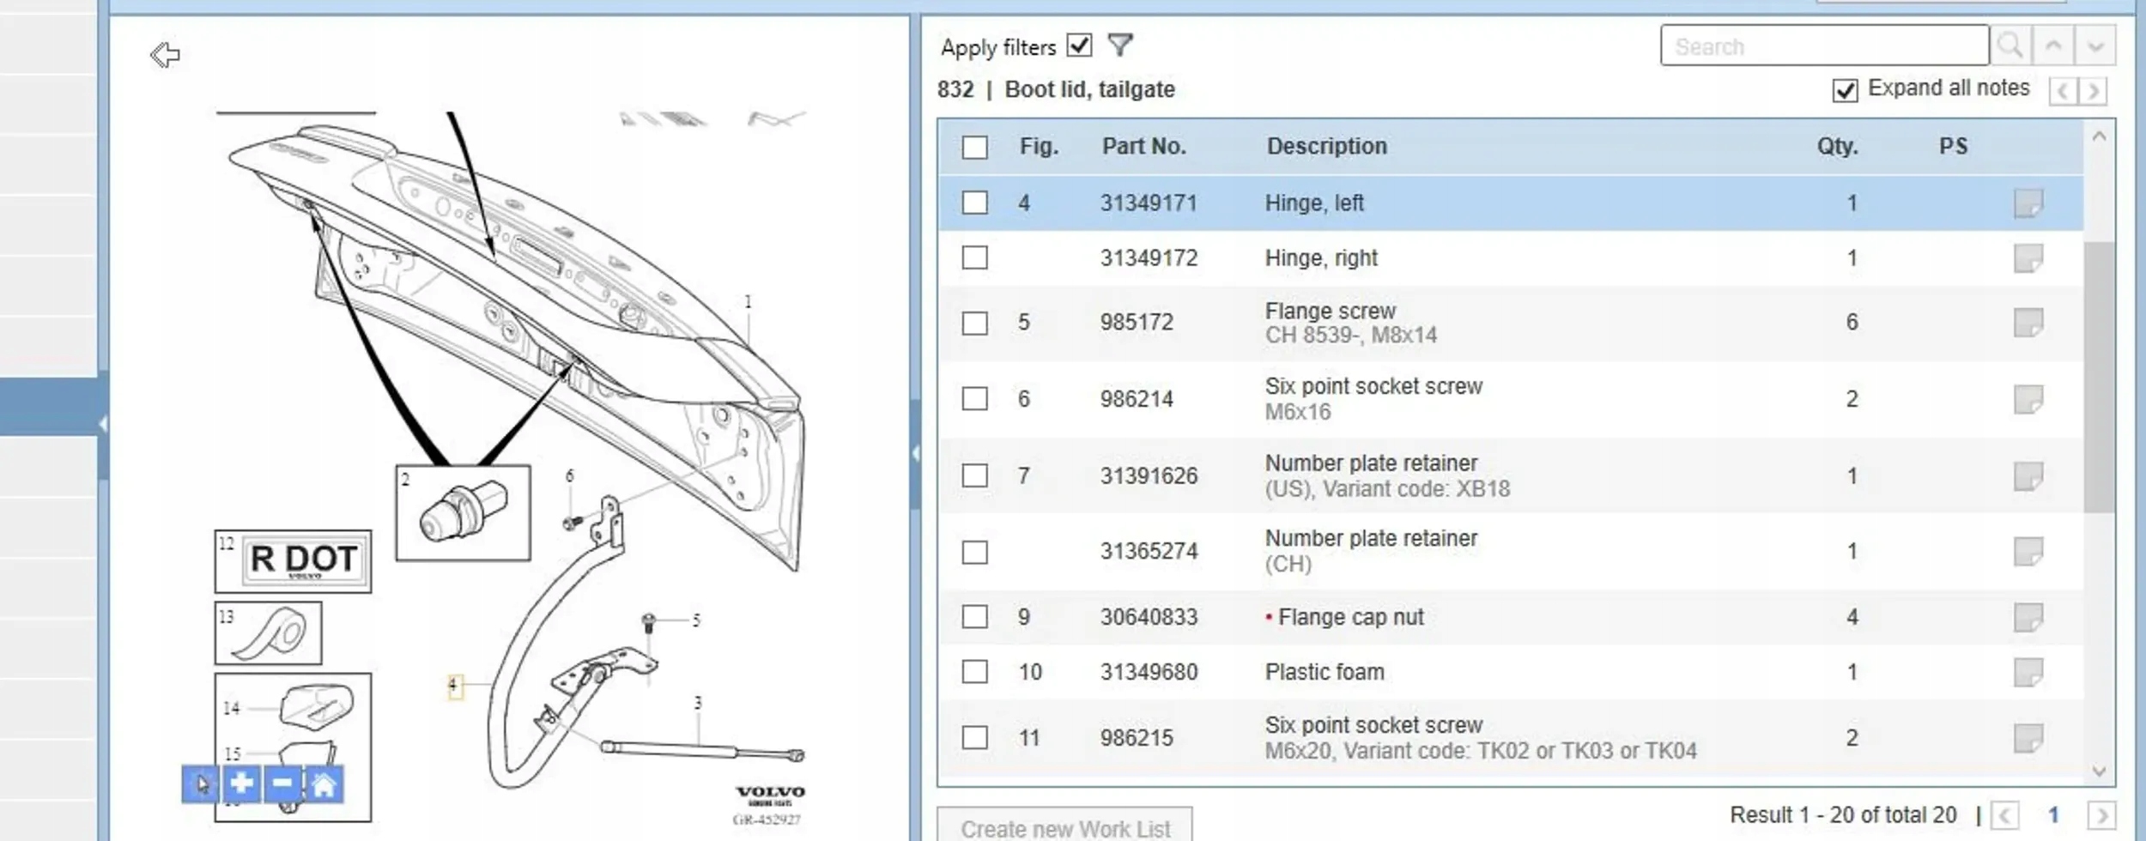Select part number 31349171
2146x841 pixels.
pos(1149,203)
